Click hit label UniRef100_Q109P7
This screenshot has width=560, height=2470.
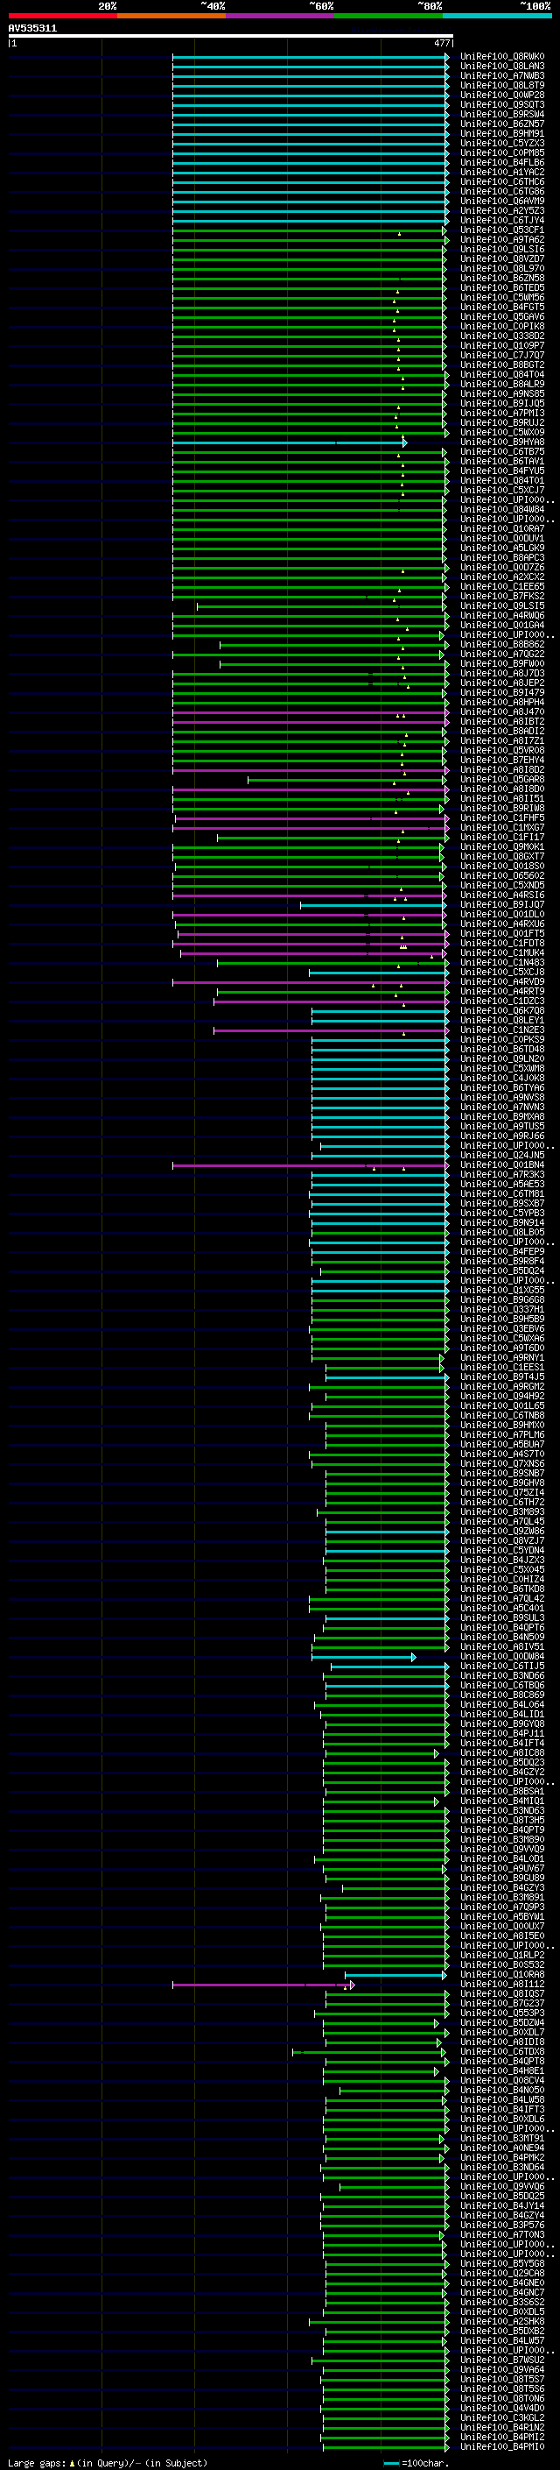501,345
